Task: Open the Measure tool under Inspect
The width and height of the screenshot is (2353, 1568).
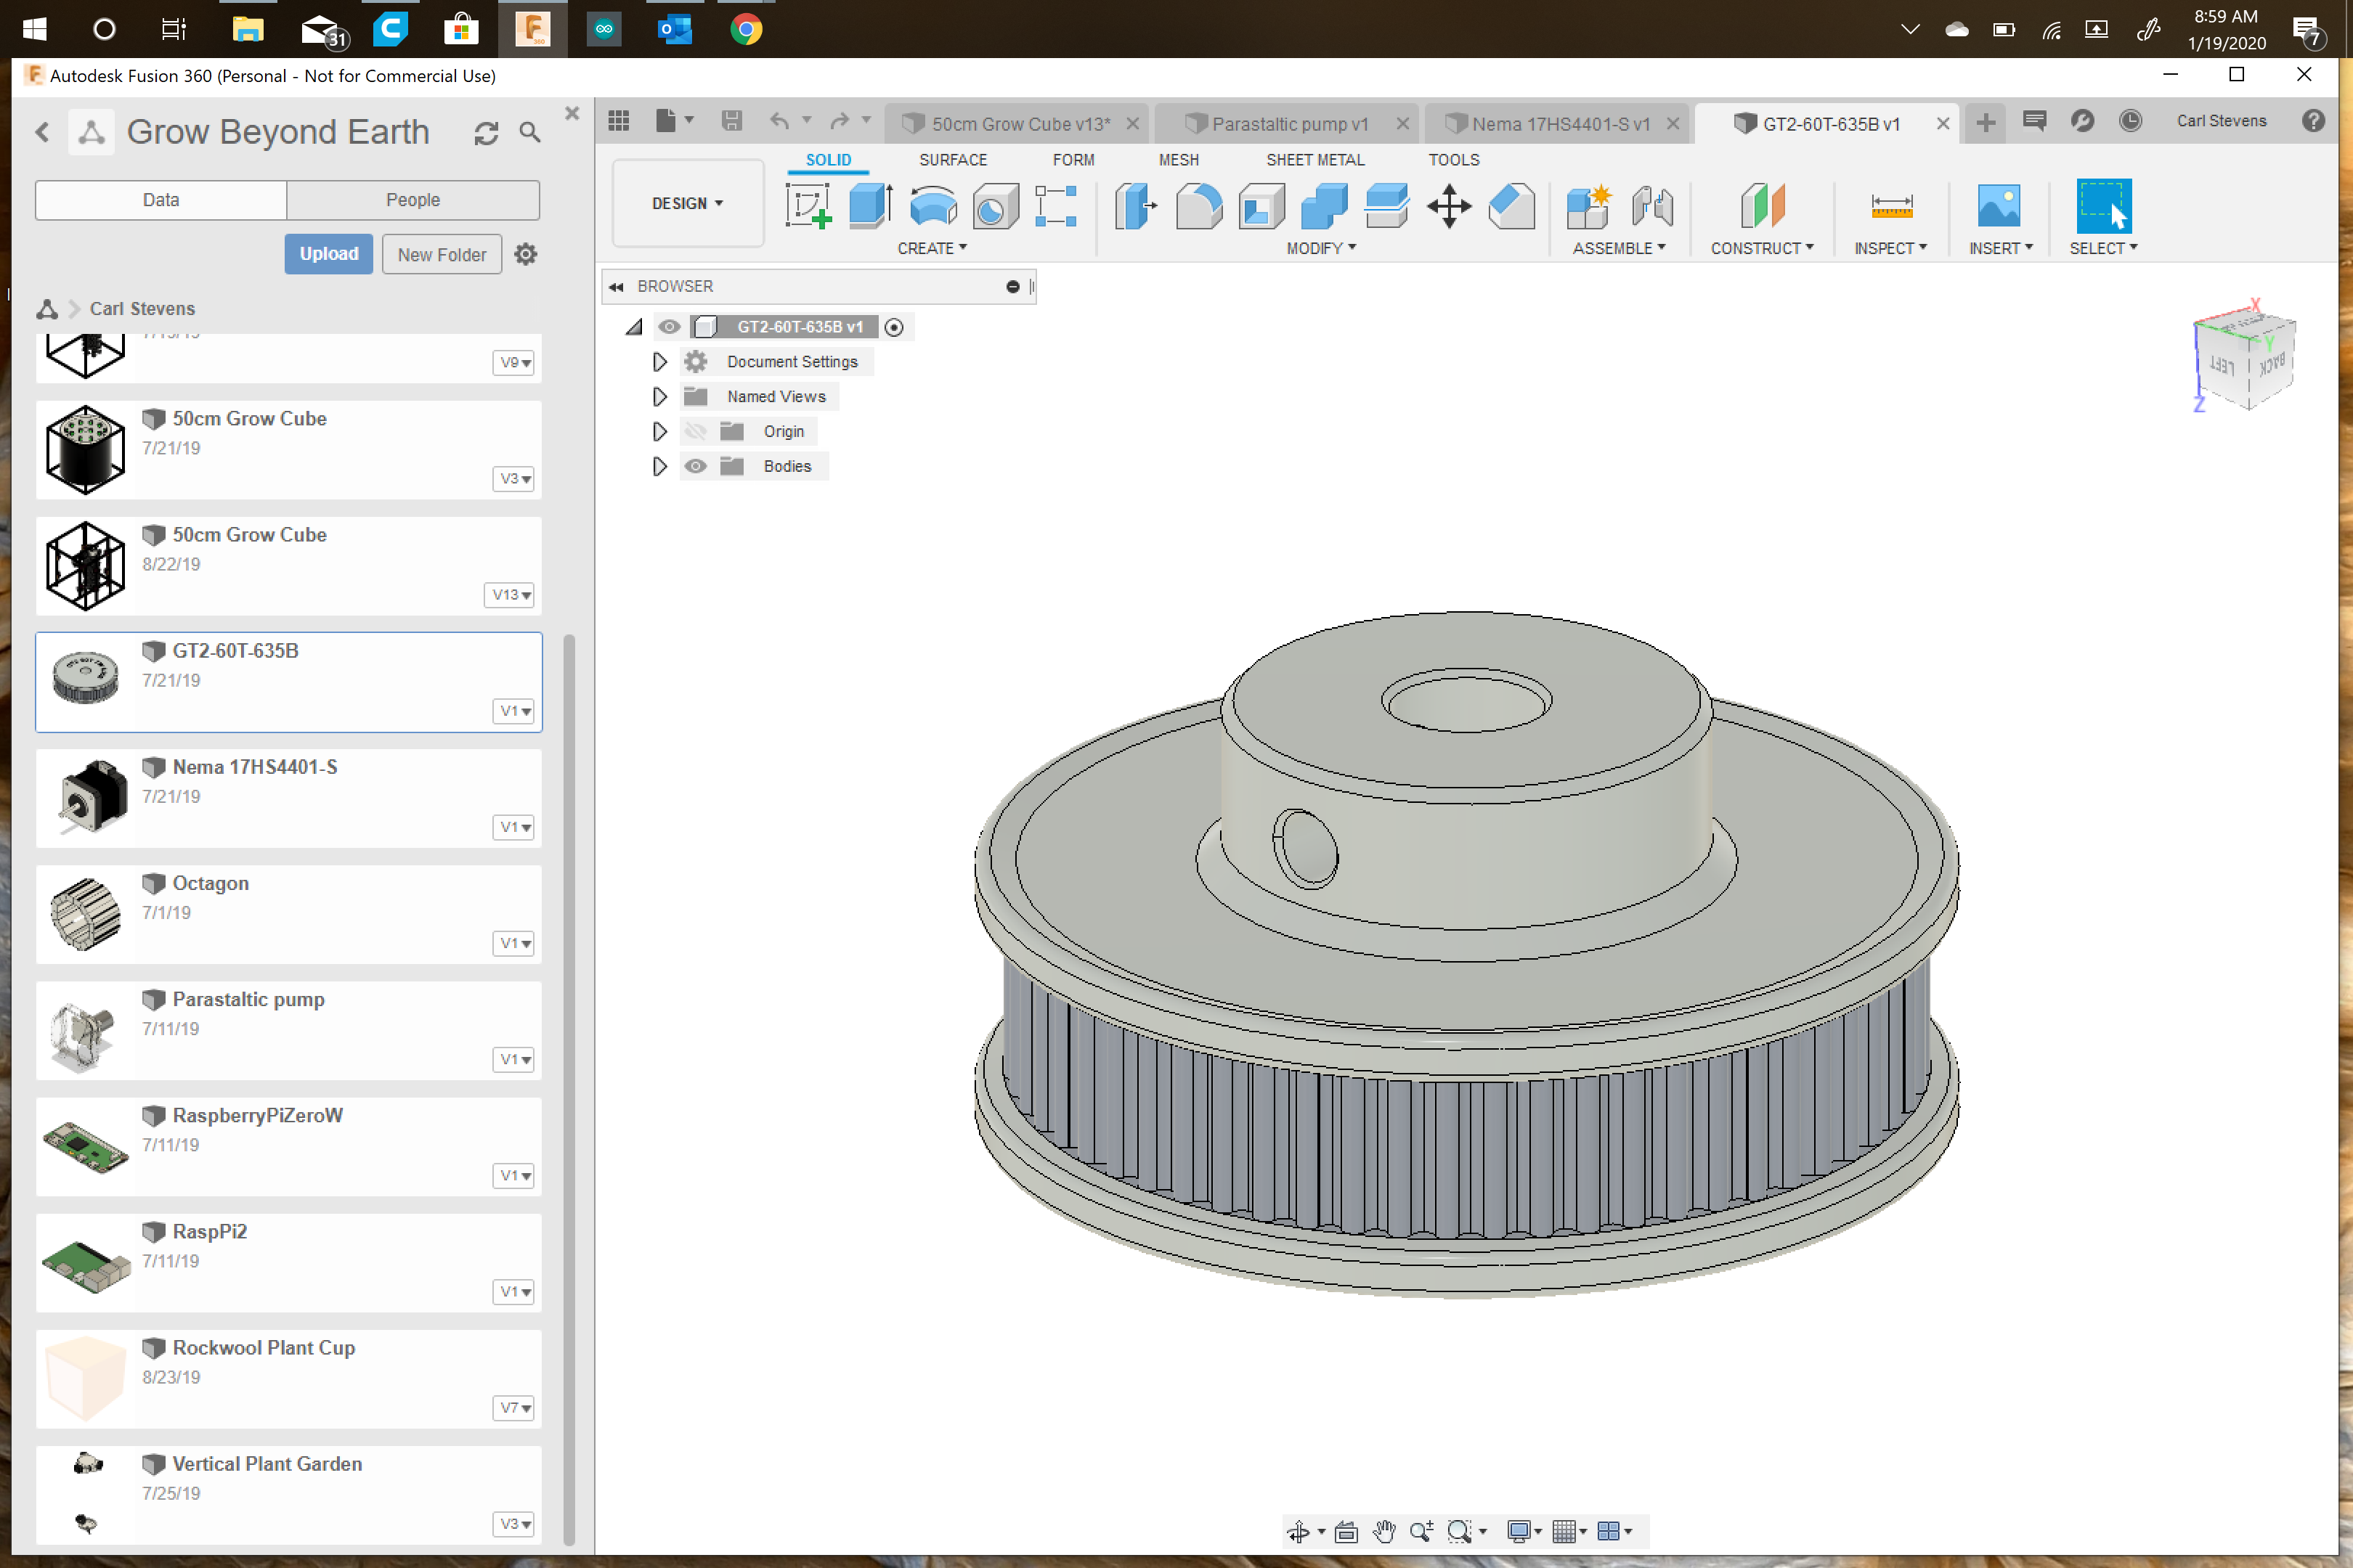Action: coord(1890,206)
